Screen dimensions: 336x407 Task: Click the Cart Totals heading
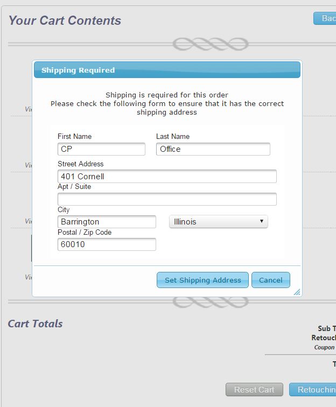click(35, 324)
